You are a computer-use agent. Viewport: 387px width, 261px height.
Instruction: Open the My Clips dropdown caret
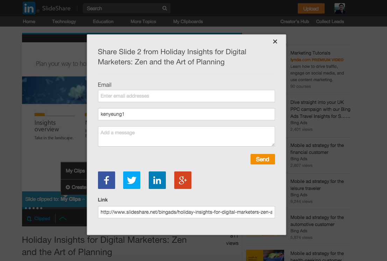tap(84, 199)
